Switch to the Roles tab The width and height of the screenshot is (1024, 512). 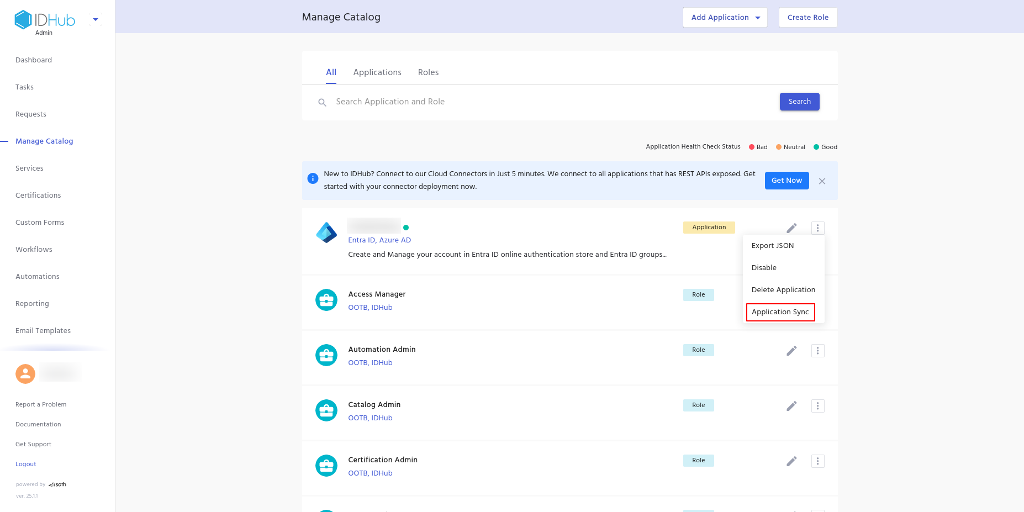[428, 72]
